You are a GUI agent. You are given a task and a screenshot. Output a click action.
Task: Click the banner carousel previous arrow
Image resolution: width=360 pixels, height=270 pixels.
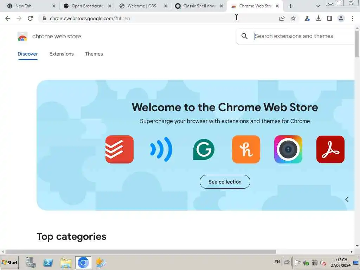[x=347, y=199]
